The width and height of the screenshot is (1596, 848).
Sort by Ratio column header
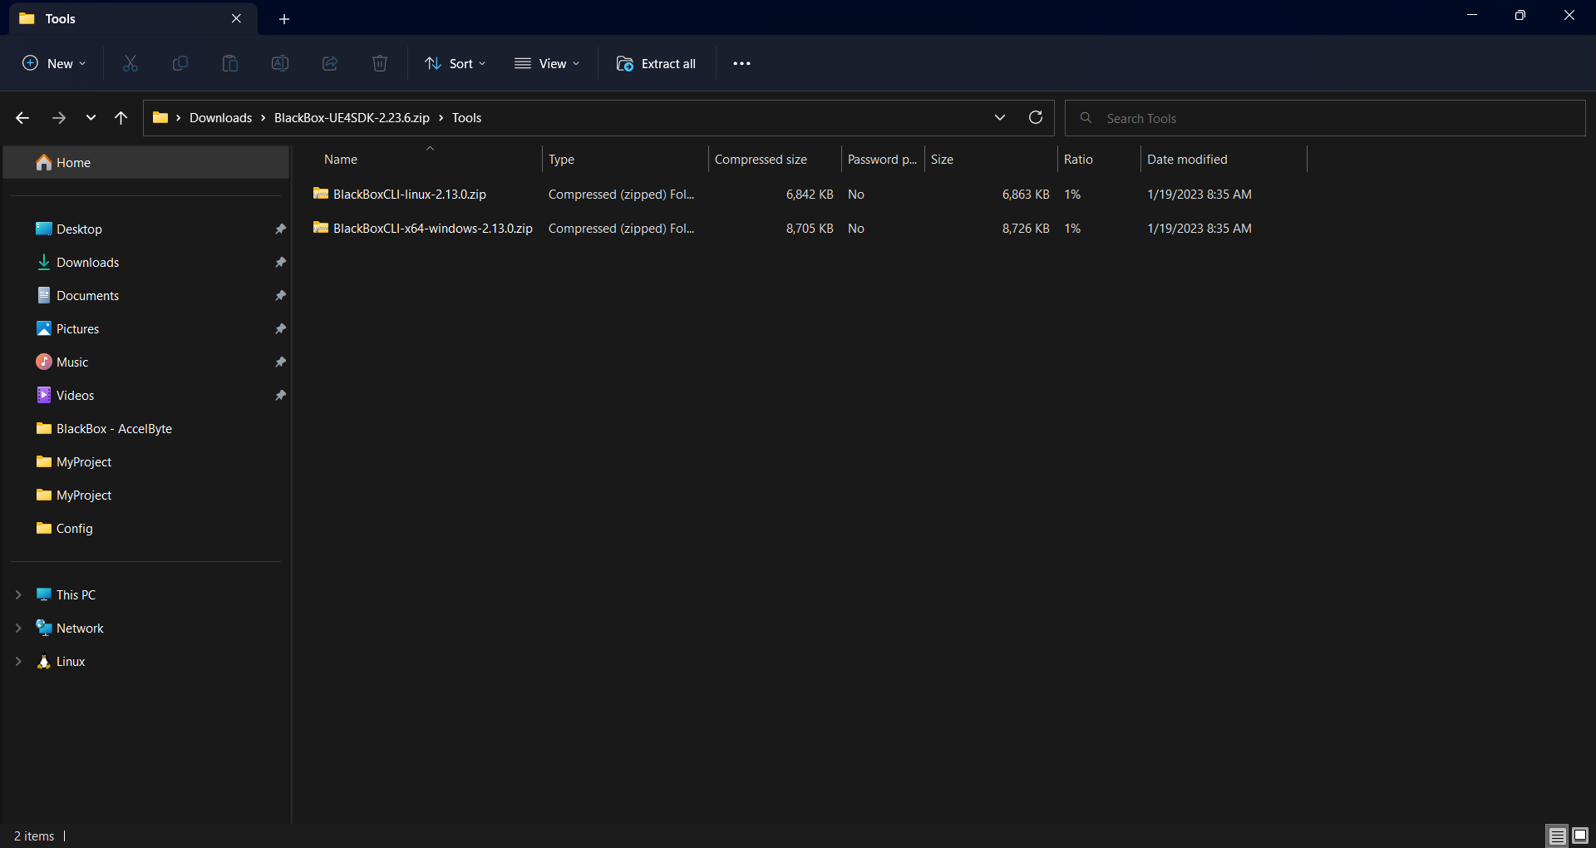(x=1099, y=159)
